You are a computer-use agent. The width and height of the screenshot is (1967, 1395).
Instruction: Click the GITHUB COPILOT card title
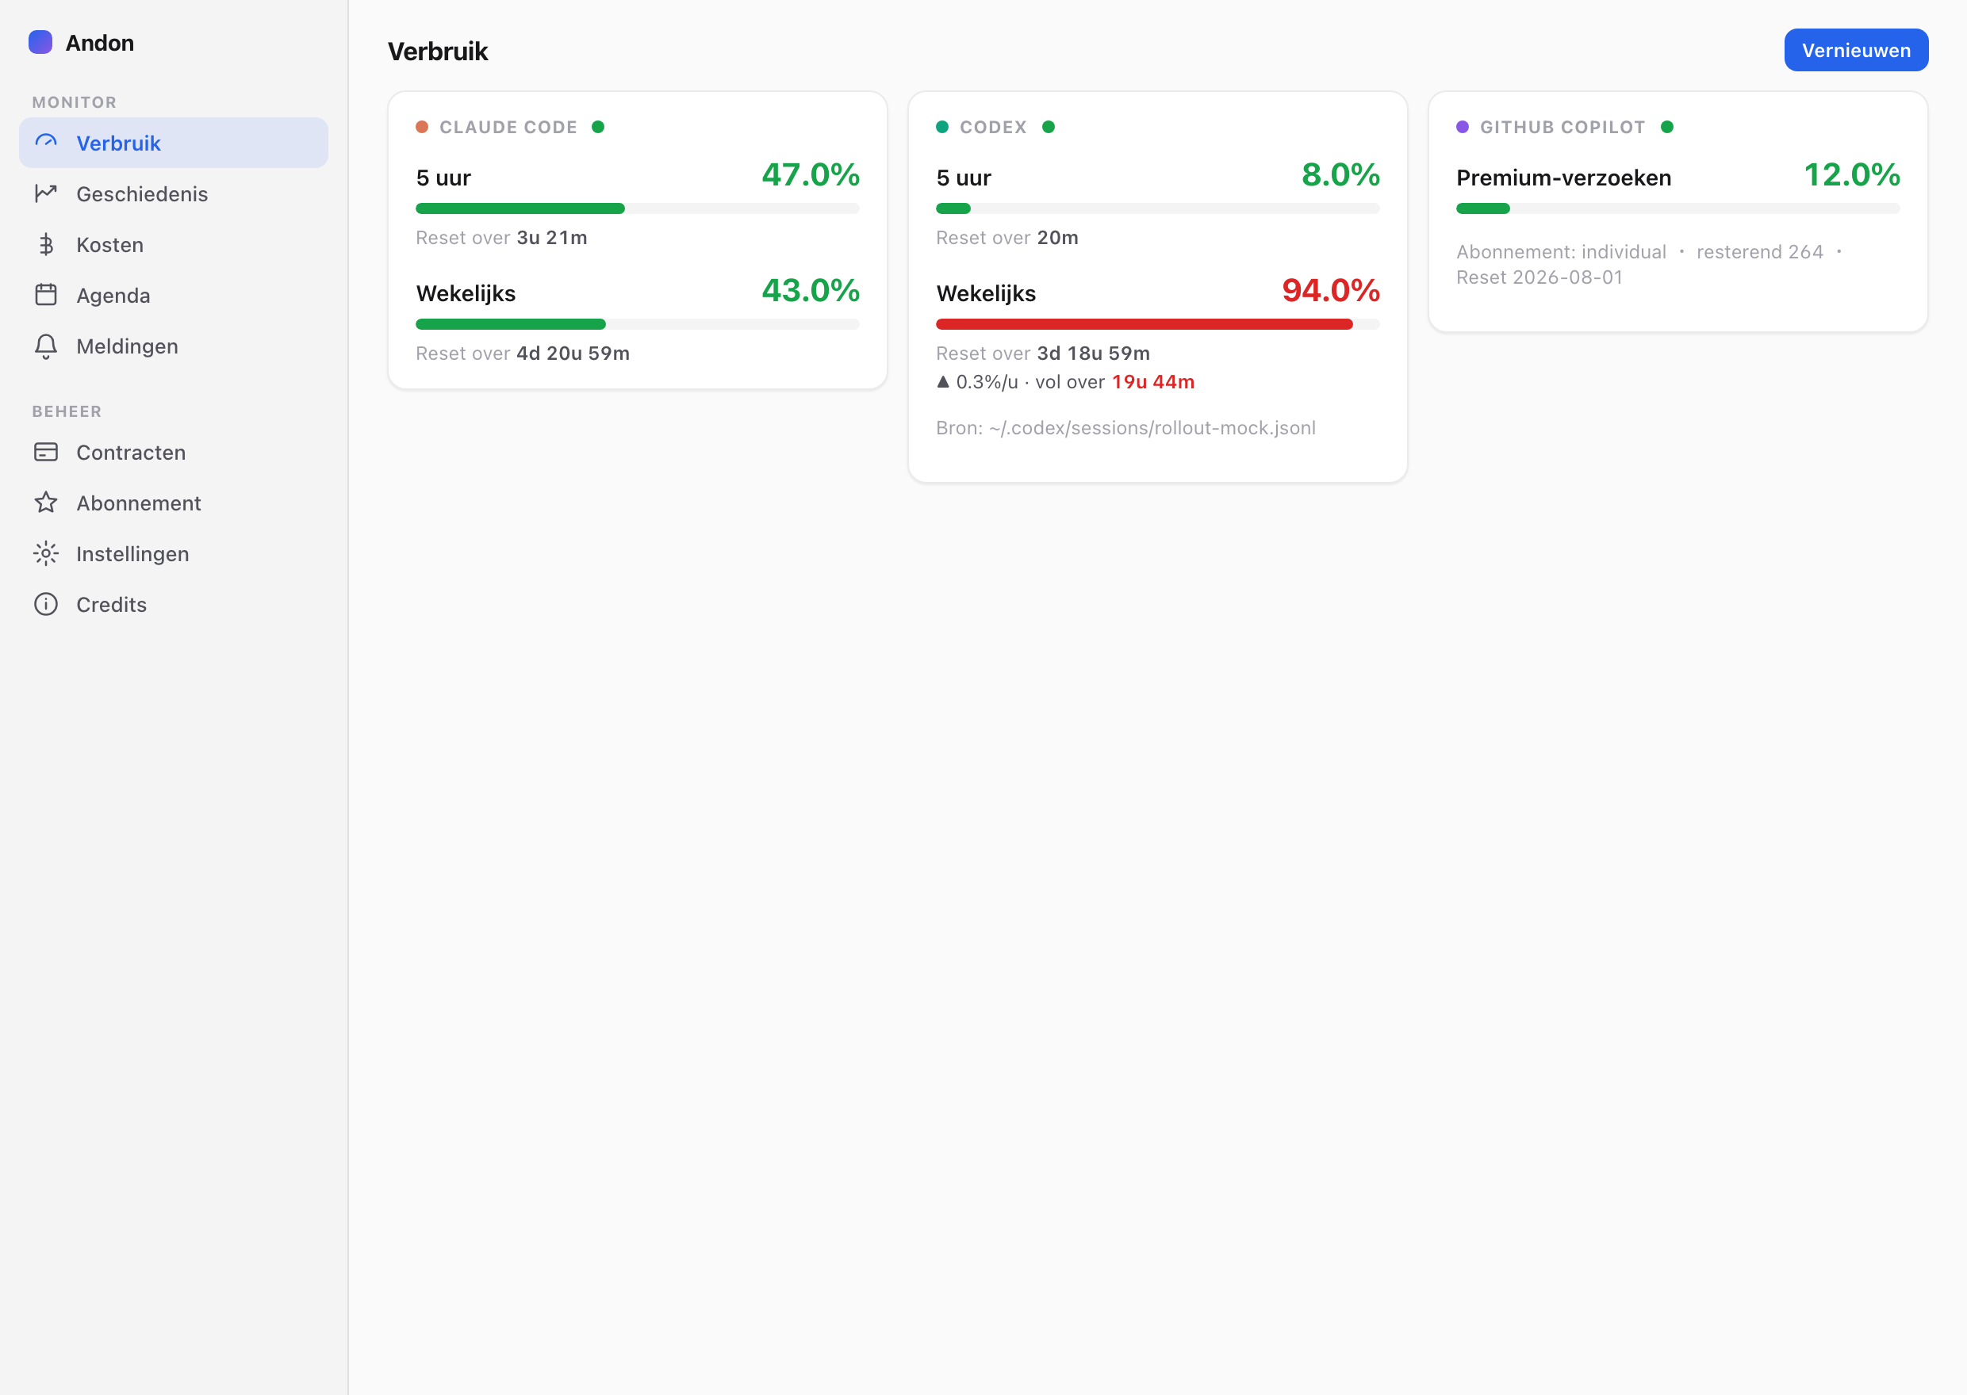coord(1562,127)
